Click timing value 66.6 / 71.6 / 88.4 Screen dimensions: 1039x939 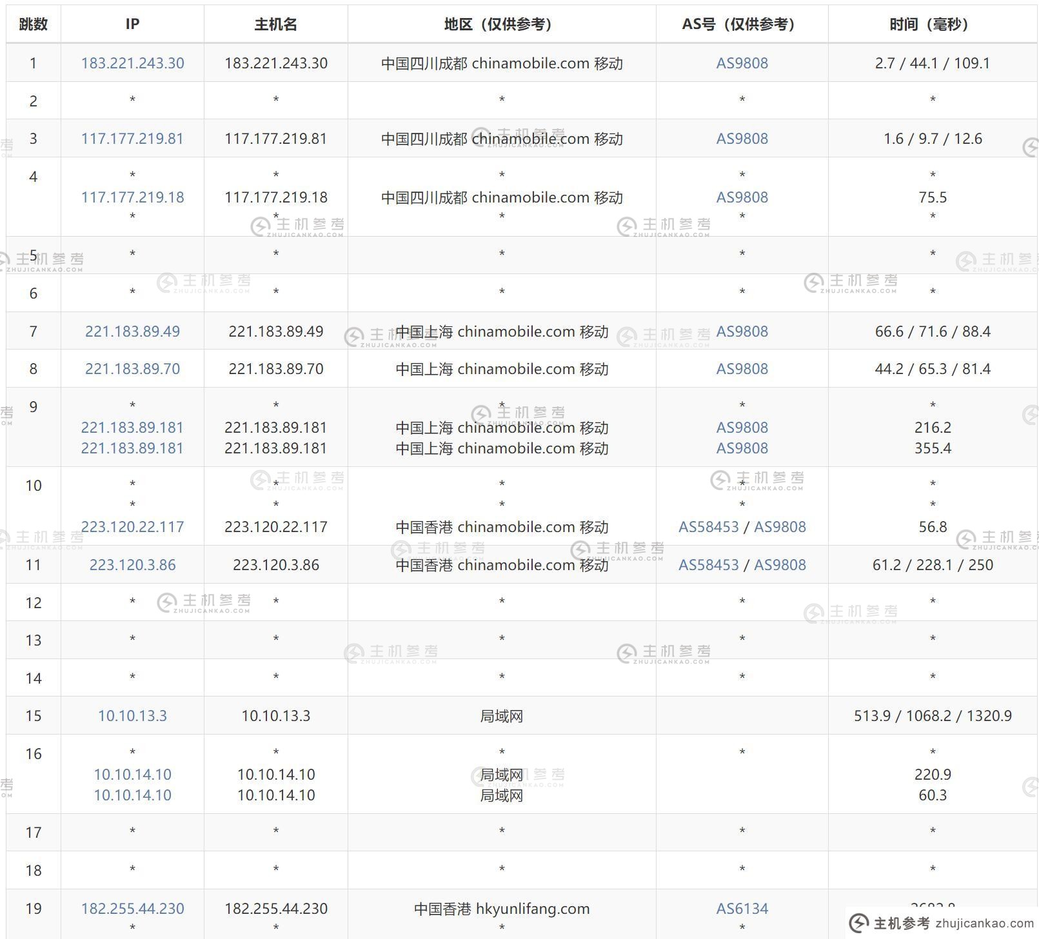coord(933,331)
